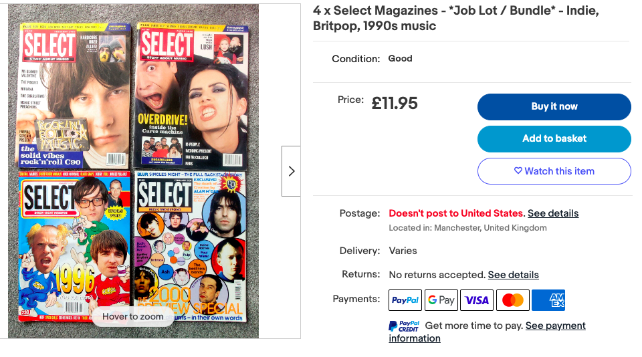Viewport: 642px width, 357px height.
Task: Show the next listing photo with arrow
Action: point(291,171)
